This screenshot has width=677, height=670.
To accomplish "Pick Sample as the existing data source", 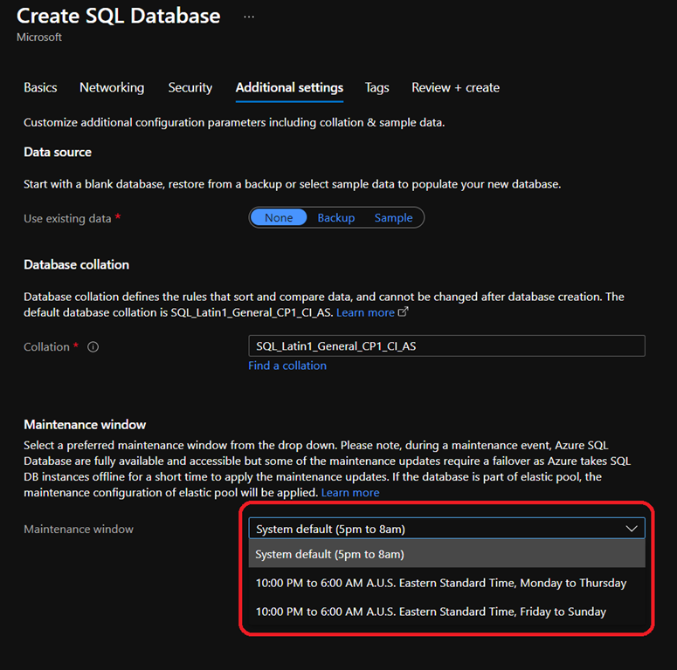I will point(393,218).
